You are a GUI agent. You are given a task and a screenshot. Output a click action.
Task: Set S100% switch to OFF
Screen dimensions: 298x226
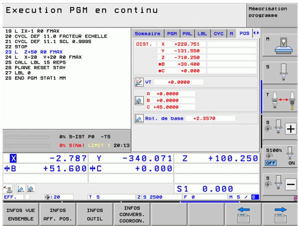(271, 163)
